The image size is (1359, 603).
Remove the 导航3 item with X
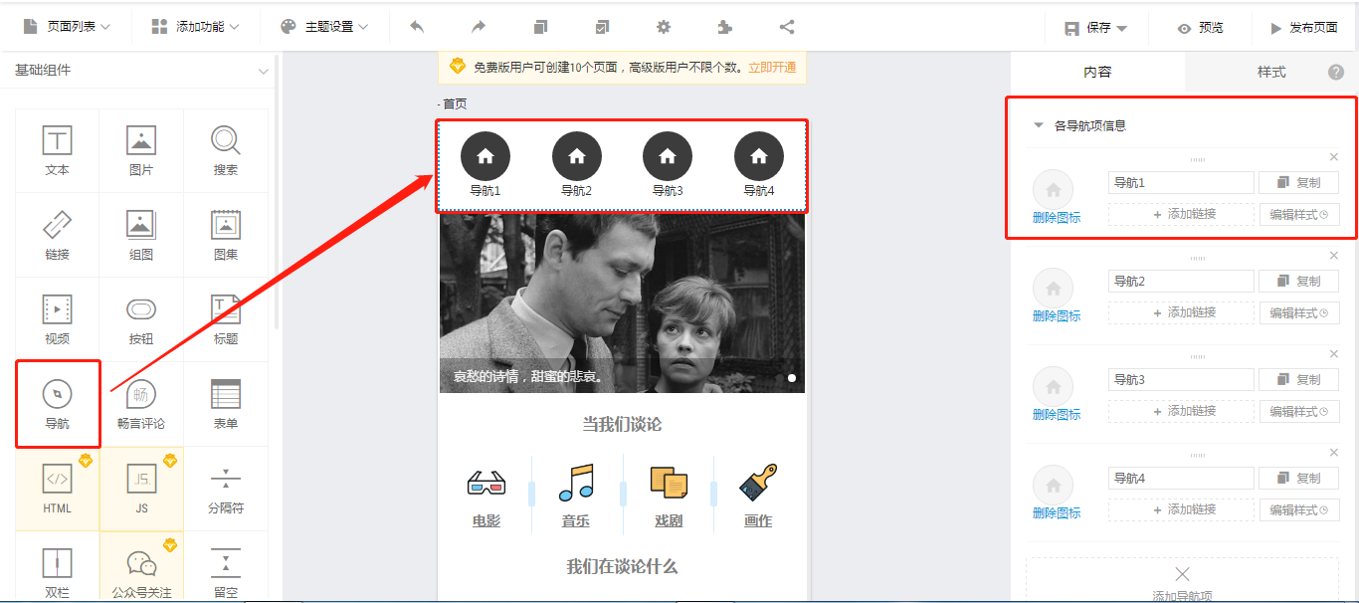[x=1334, y=354]
